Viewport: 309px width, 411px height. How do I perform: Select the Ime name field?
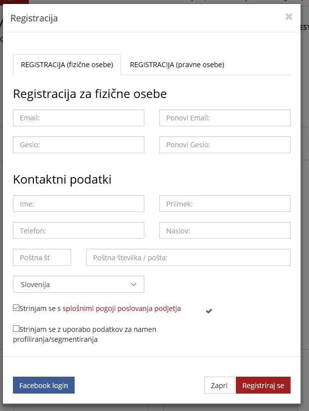[x=79, y=204]
